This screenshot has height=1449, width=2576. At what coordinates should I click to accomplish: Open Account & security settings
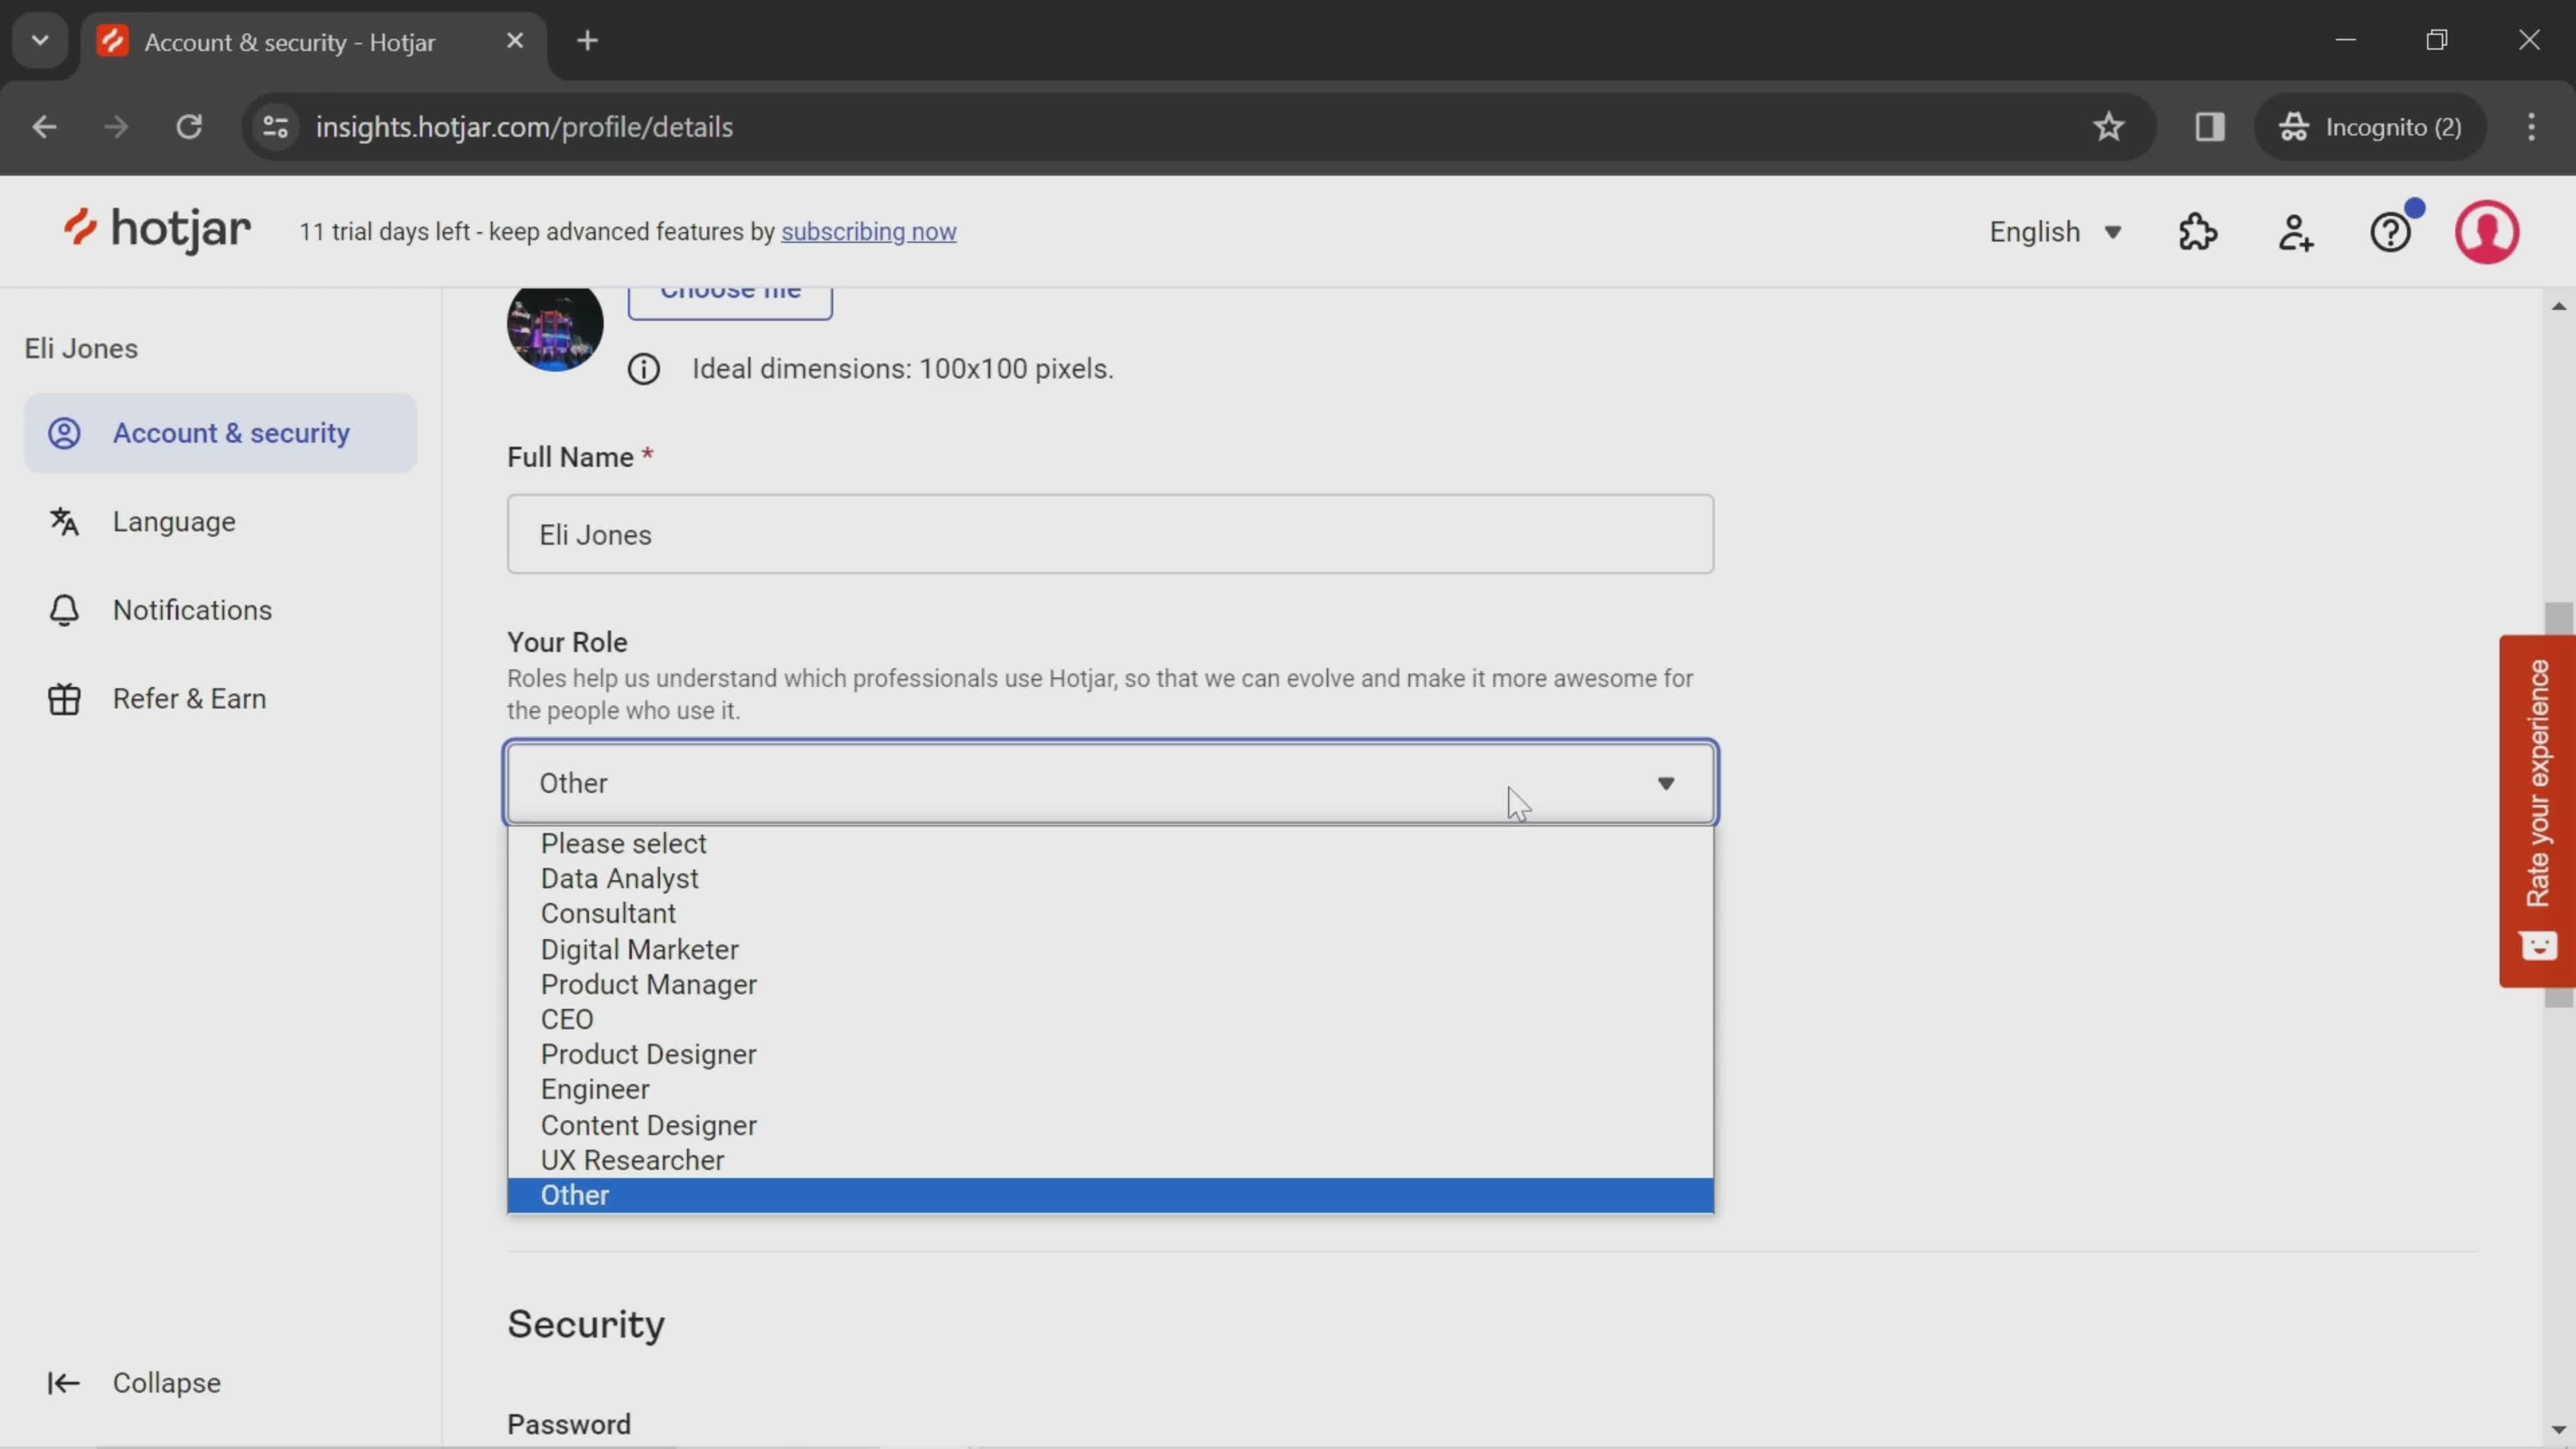[231, 432]
